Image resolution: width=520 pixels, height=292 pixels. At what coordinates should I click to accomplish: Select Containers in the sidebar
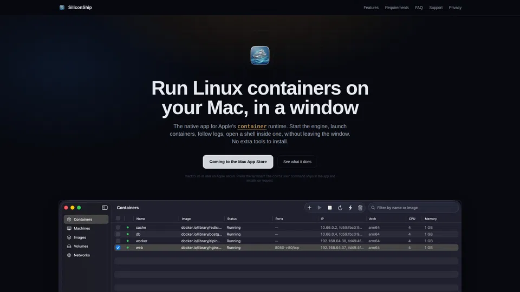pos(86,219)
